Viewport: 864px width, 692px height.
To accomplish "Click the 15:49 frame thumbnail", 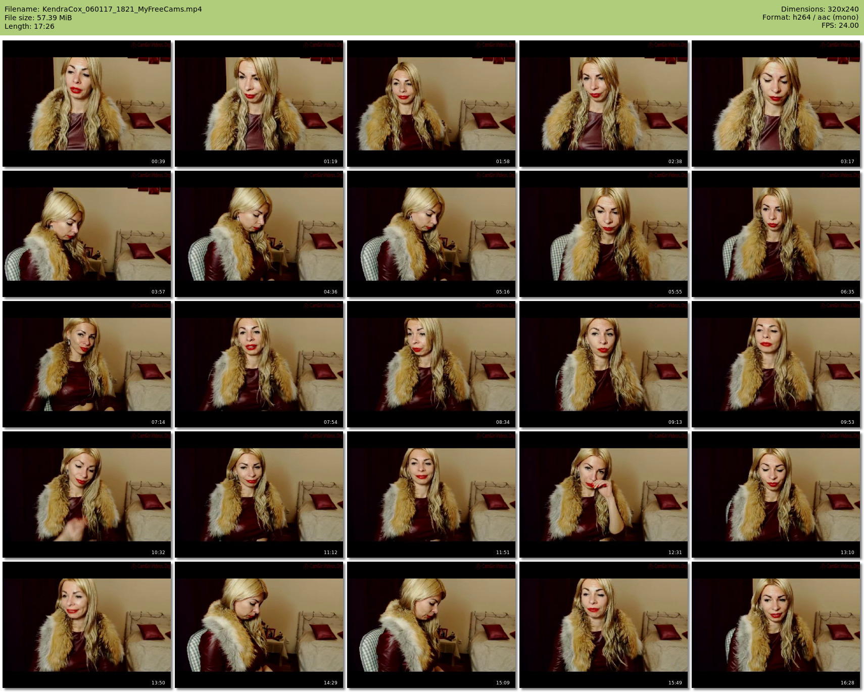I will [x=604, y=625].
